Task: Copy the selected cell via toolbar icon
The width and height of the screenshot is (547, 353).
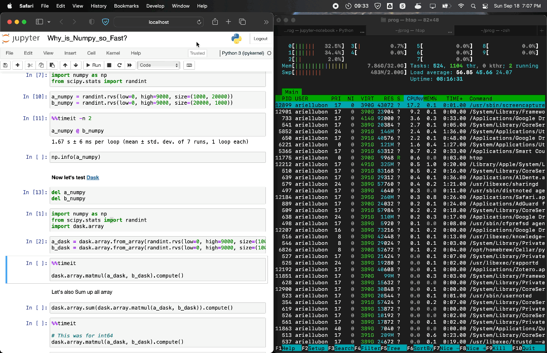Action: pyautogui.click(x=41, y=65)
